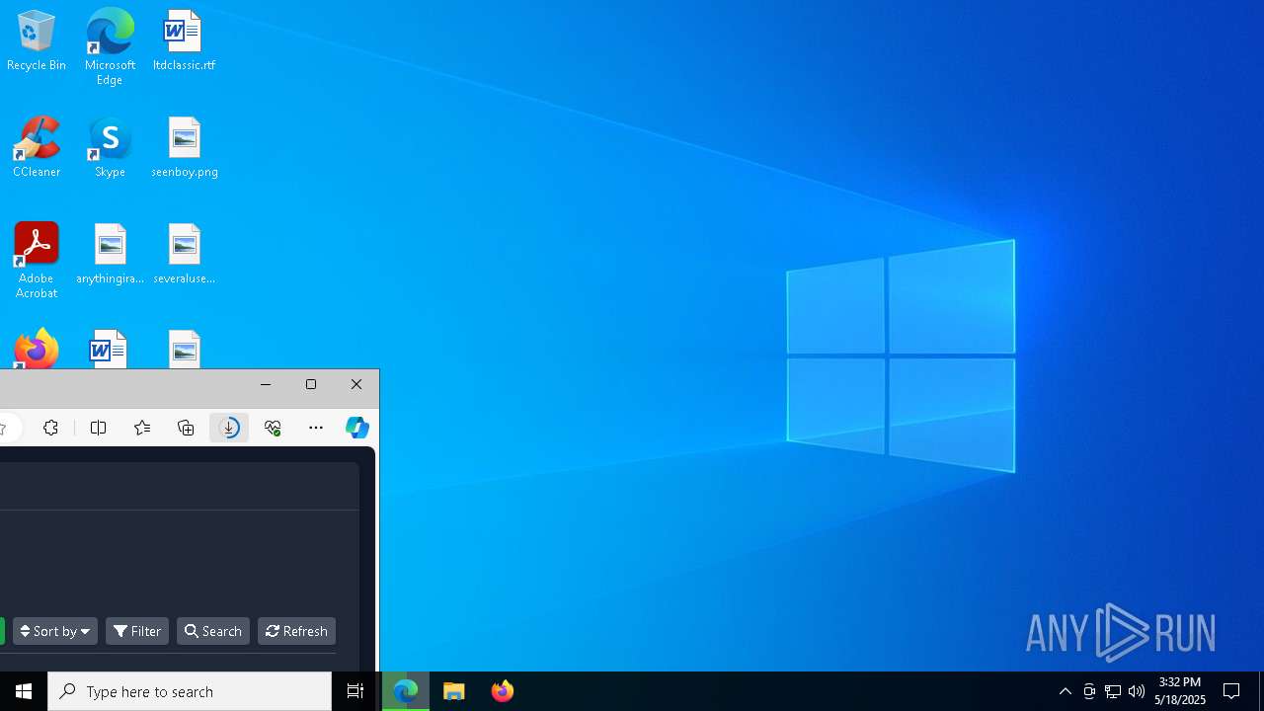Select the Firefox desktop shortcut icon
Image resolution: width=1264 pixels, height=711 pixels.
click(x=37, y=350)
